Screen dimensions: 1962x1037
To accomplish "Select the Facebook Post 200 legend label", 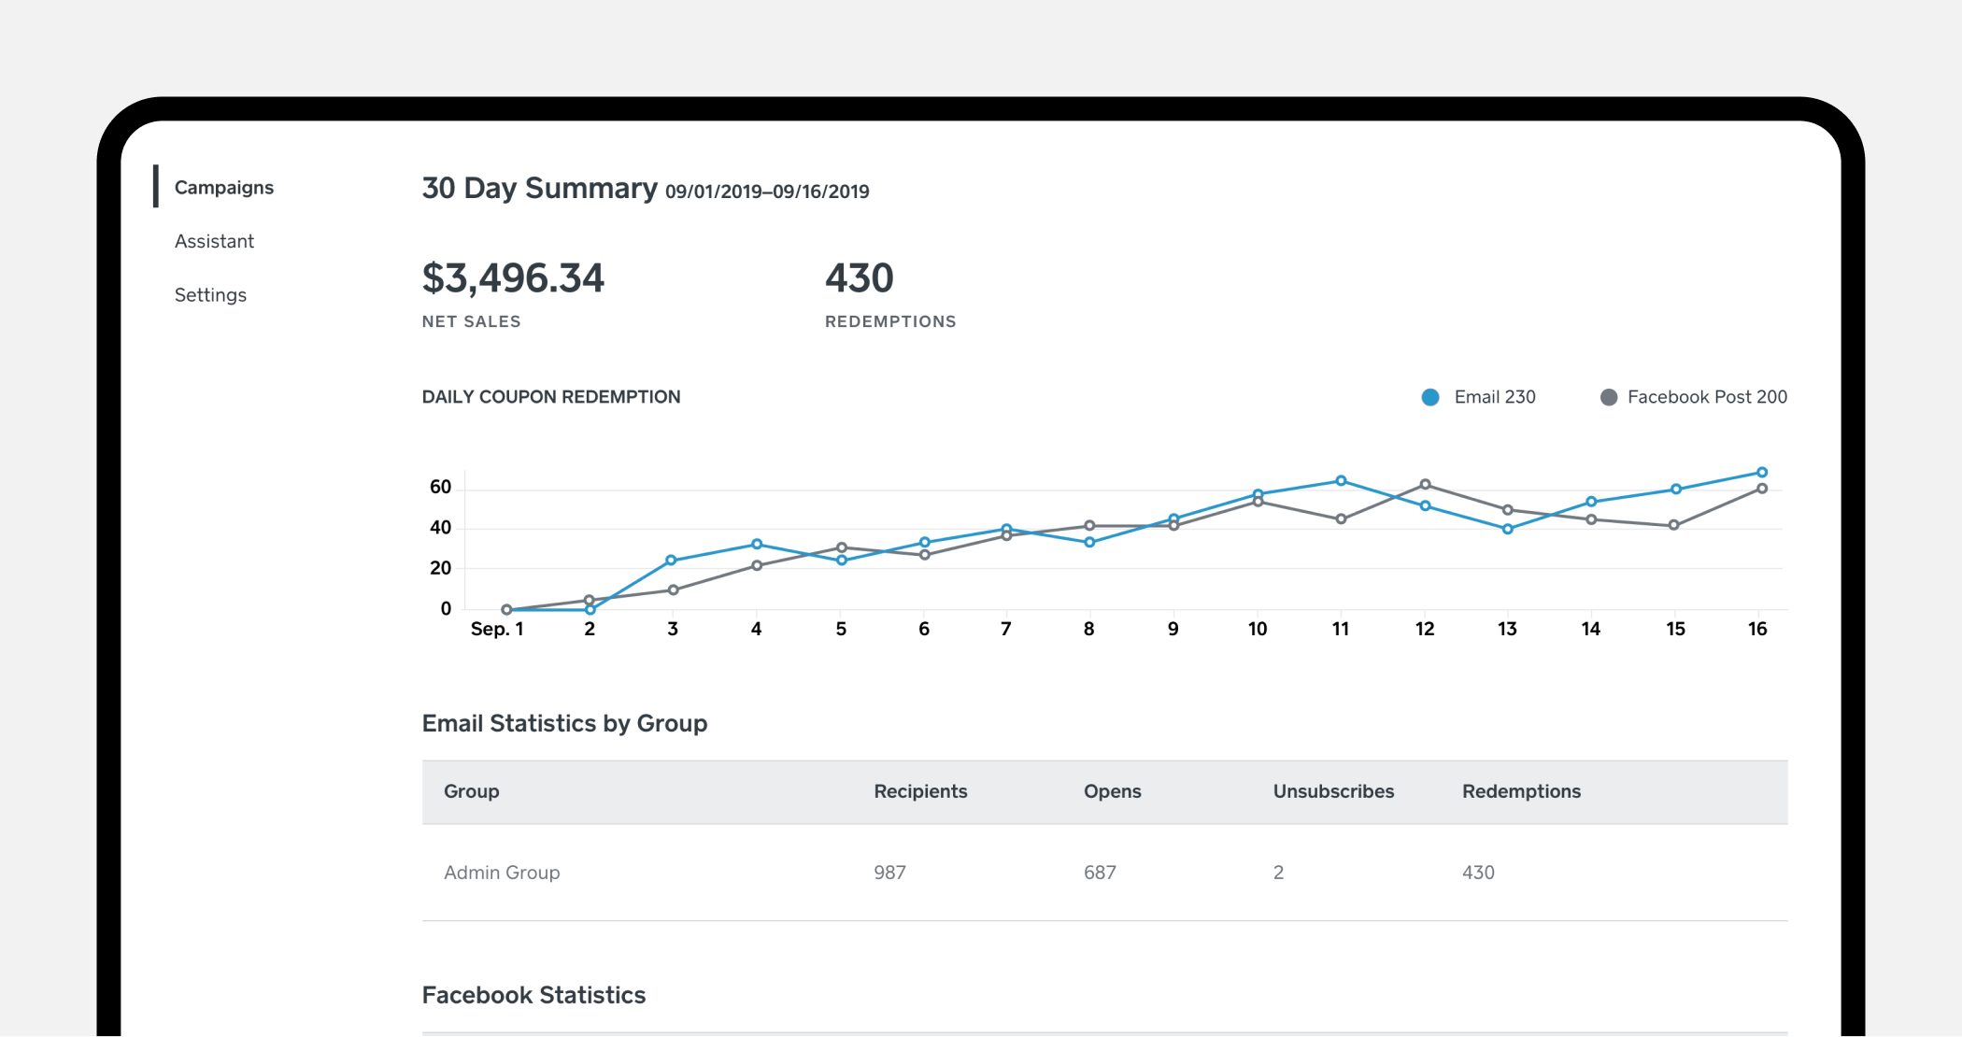I will coord(1707,397).
